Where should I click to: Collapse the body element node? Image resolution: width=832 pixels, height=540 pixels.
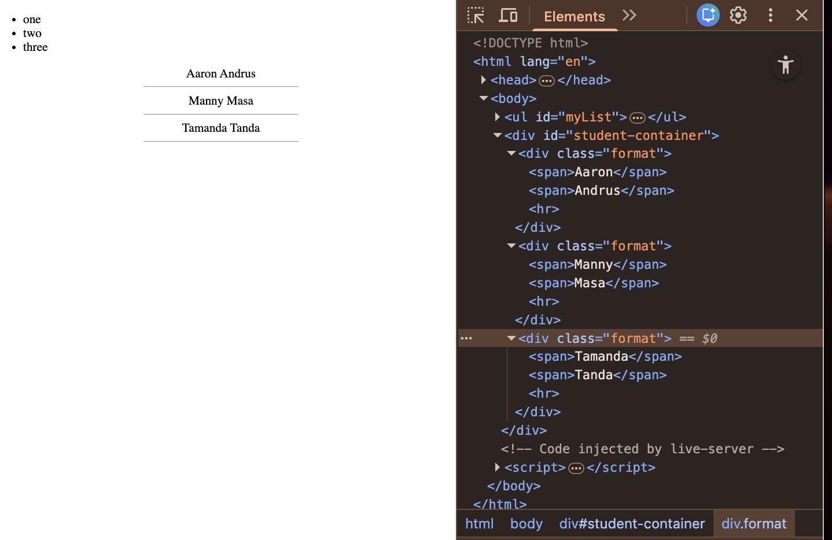coord(484,98)
